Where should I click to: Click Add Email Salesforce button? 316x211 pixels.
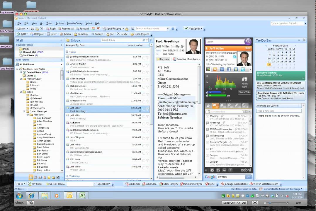(x=132, y=184)
